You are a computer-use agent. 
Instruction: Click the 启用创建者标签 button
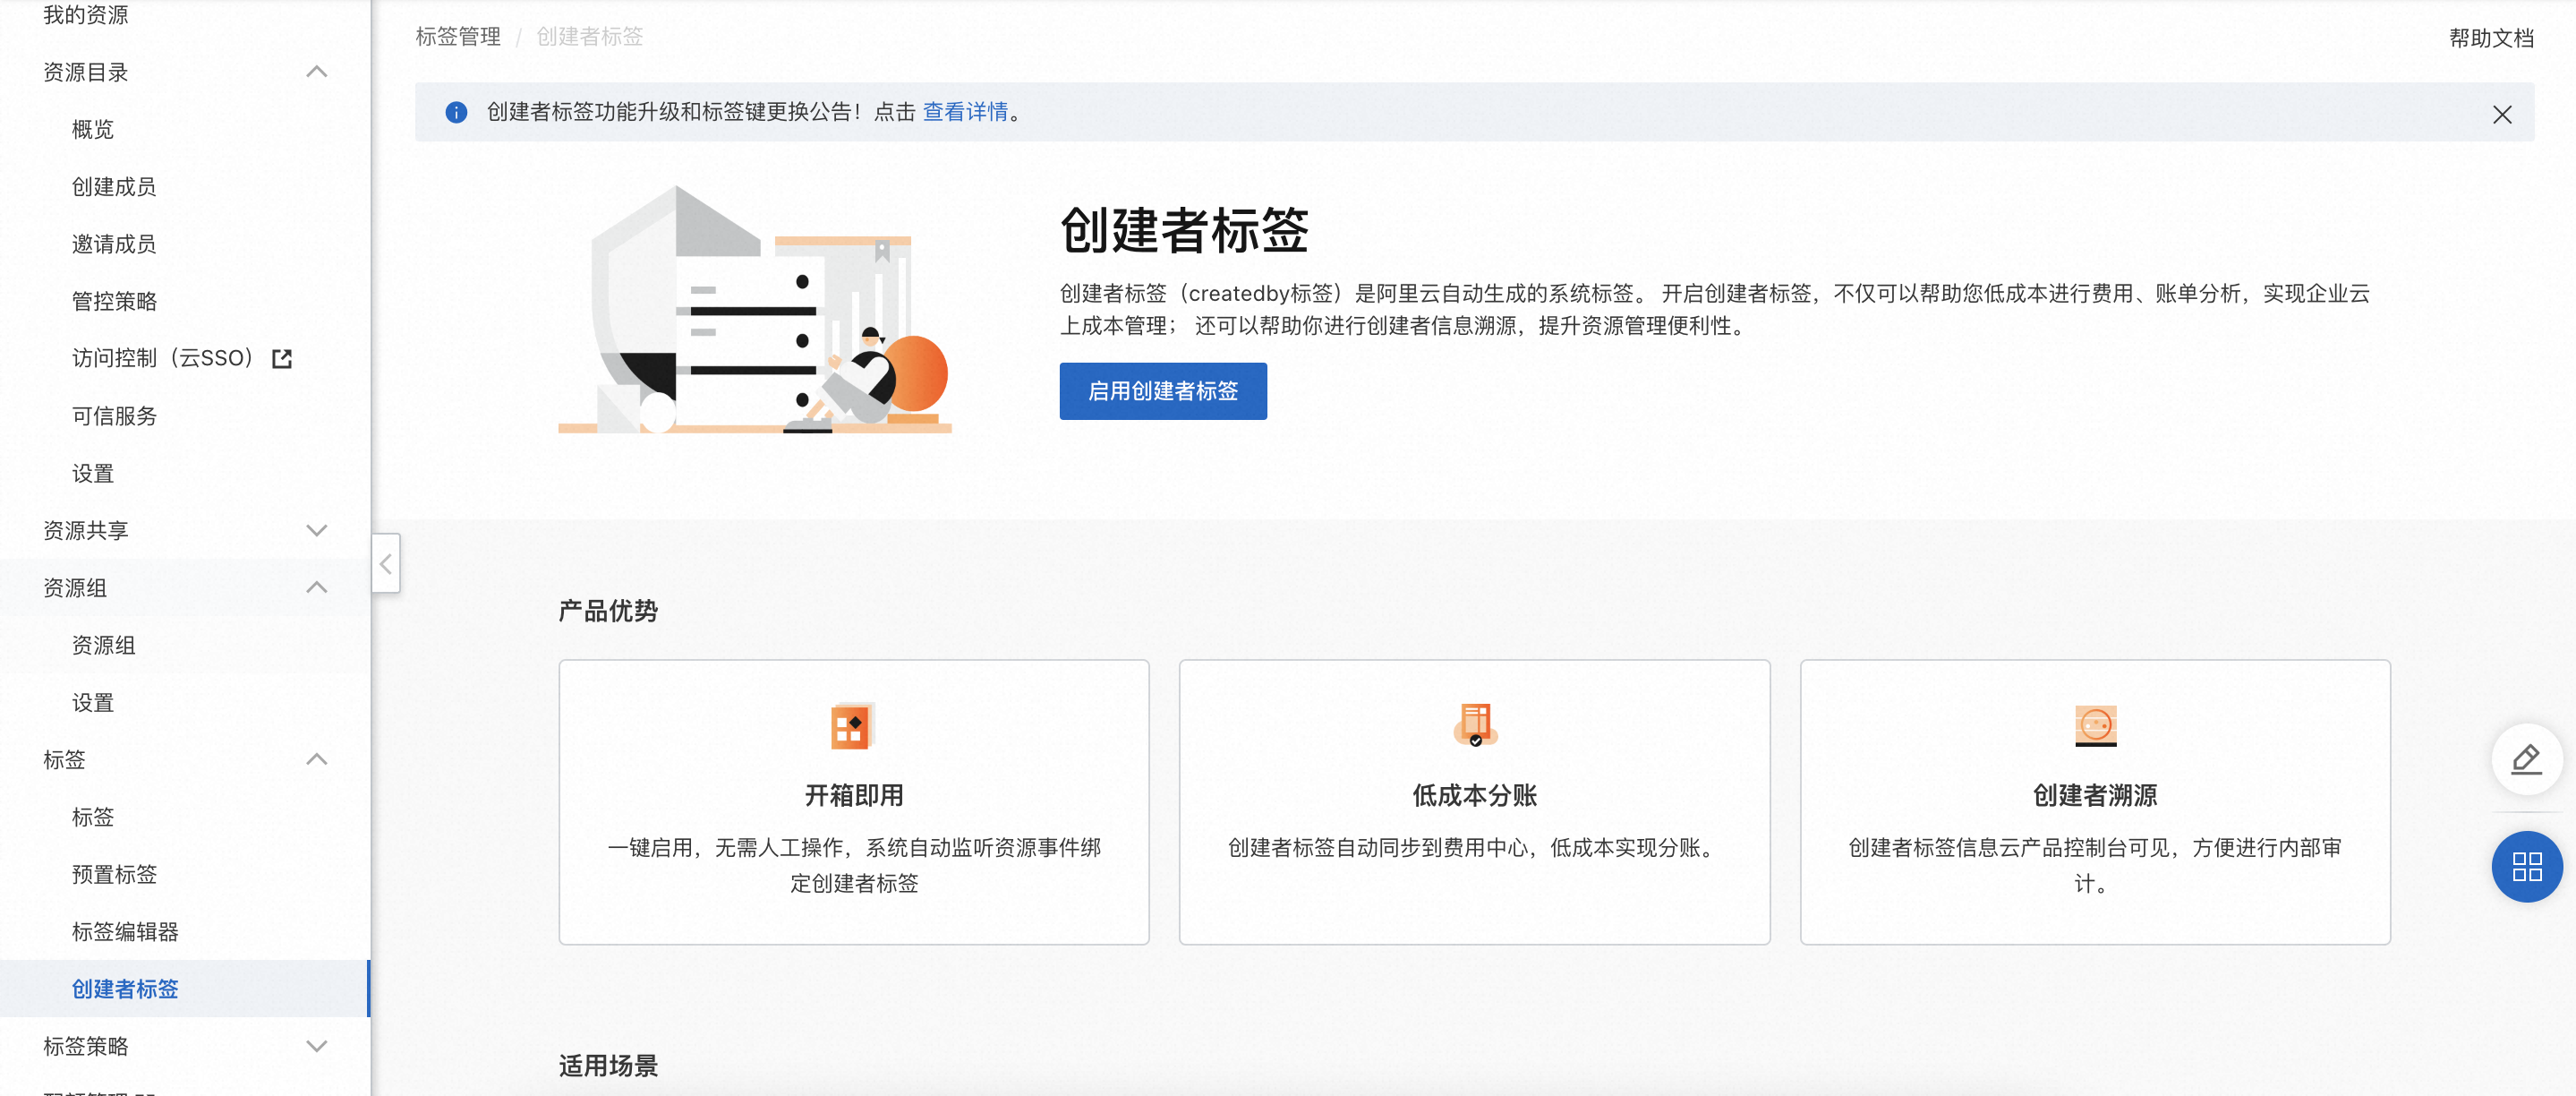1162,391
